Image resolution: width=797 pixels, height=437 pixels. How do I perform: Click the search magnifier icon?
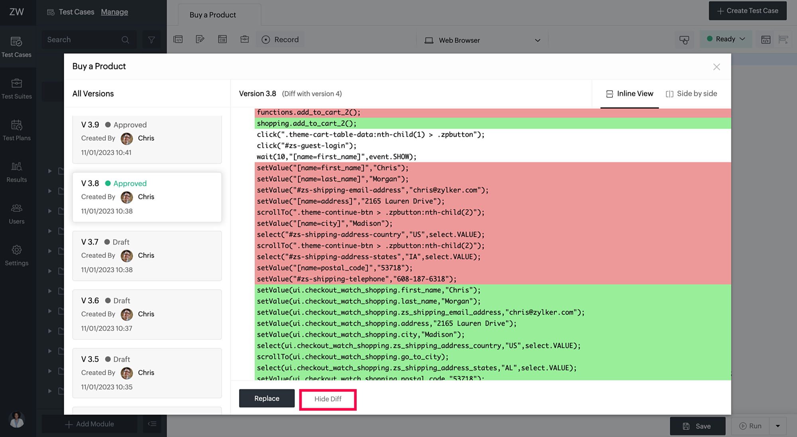pyautogui.click(x=125, y=40)
